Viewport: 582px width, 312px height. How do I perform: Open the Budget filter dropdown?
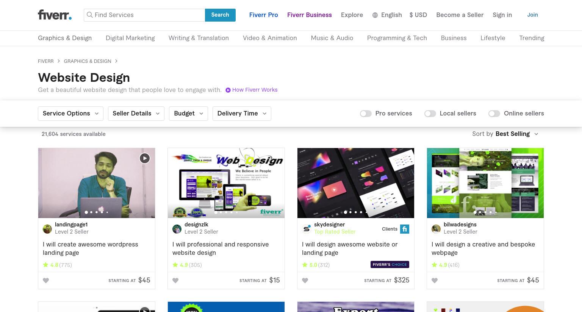pyautogui.click(x=188, y=114)
